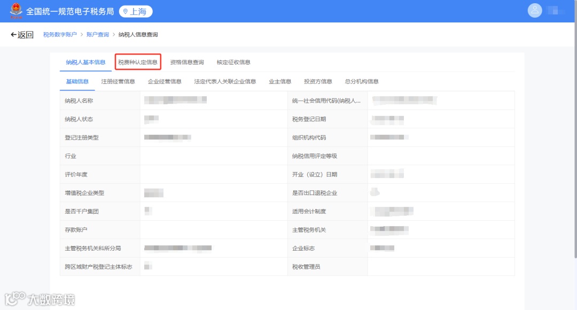The width and height of the screenshot is (577, 310).
Task: Click the 组织机构代码 label
Action: [x=309, y=138]
